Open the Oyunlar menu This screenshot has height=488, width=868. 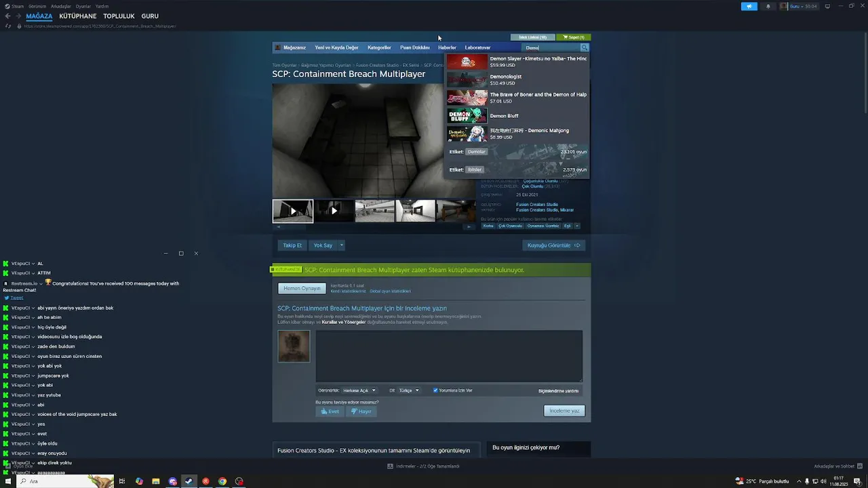83,6
